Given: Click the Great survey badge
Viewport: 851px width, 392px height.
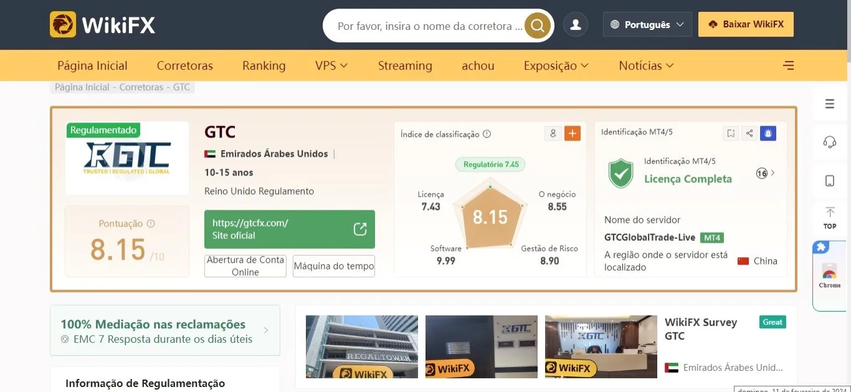Looking at the screenshot, I should click(x=773, y=322).
